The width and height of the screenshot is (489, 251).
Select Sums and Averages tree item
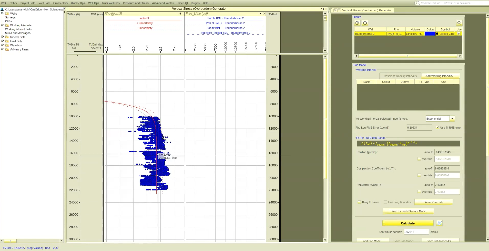[x=18, y=33]
